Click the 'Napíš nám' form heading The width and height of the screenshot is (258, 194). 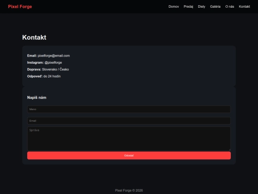coord(37,98)
